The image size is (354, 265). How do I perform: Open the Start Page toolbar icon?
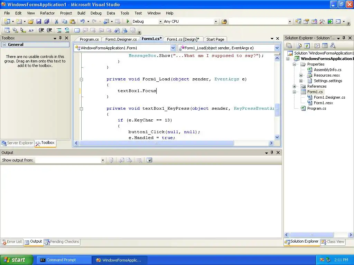(330, 21)
